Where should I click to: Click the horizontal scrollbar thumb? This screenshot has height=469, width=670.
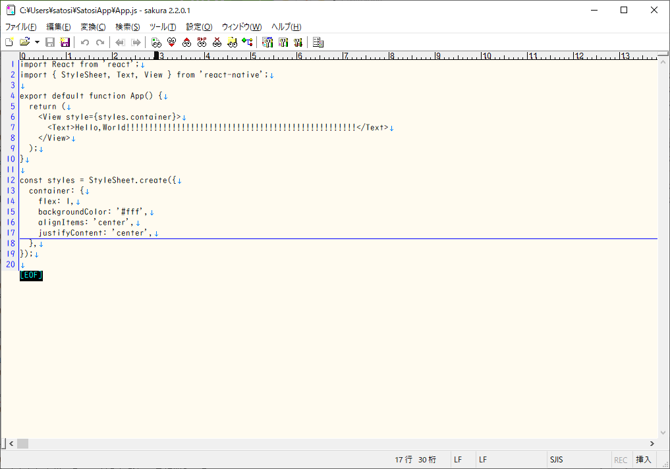click(x=22, y=444)
